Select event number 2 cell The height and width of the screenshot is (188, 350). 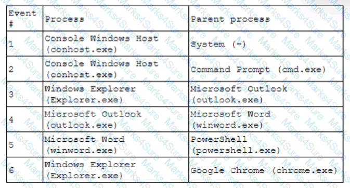[25, 69]
